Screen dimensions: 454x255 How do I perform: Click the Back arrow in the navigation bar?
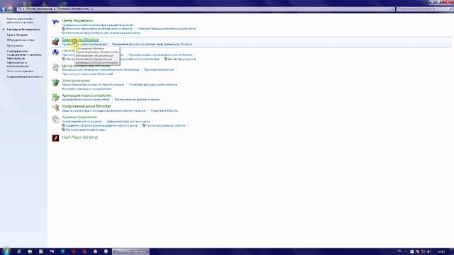click(x=4, y=9)
